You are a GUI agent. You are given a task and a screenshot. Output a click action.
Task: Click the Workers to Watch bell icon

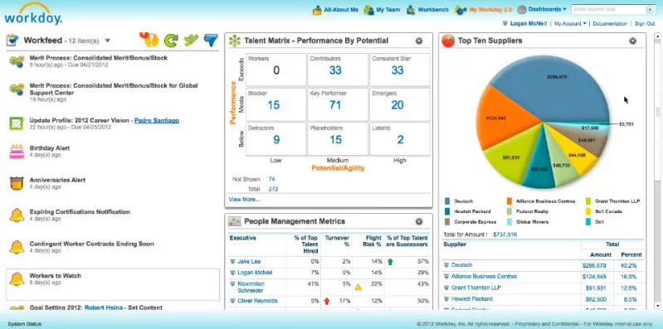pyautogui.click(x=17, y=279)
